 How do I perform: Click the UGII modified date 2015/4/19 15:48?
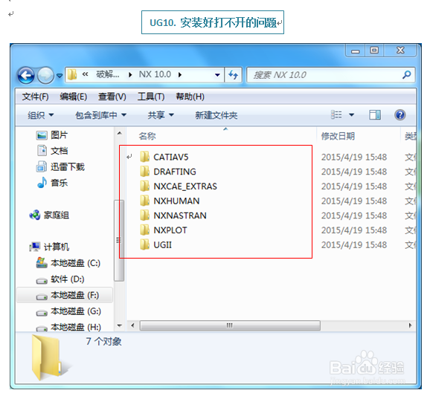(354, 245)
